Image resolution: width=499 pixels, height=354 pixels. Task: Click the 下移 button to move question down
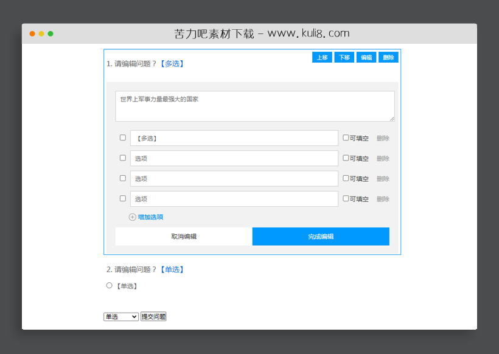[x=344, y=57]
